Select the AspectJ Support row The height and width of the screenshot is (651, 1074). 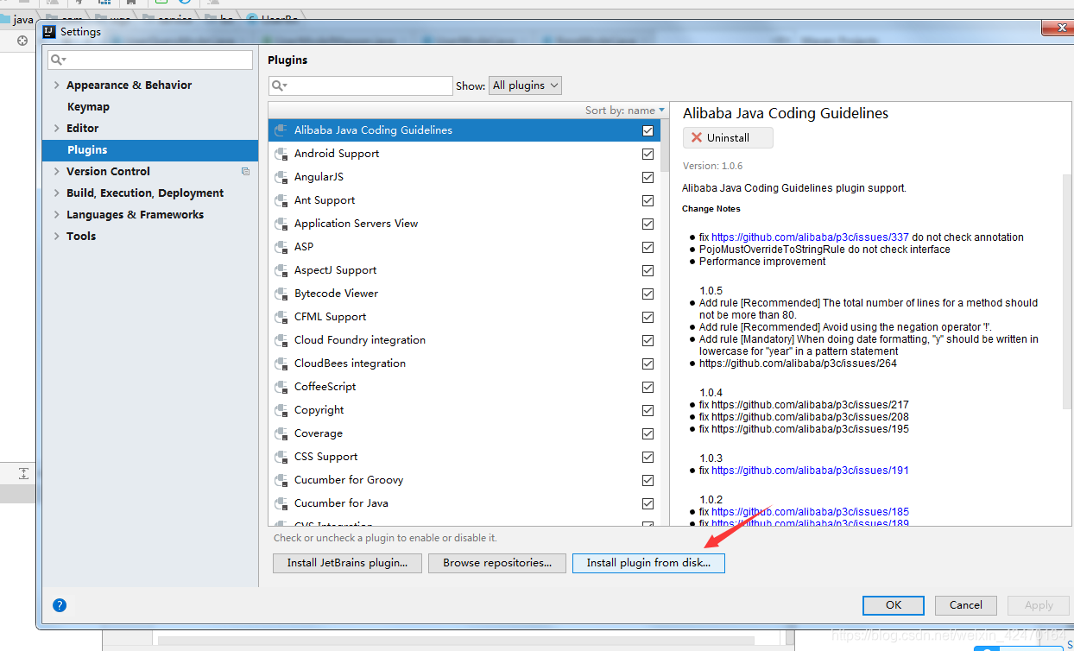click(464, 270)
